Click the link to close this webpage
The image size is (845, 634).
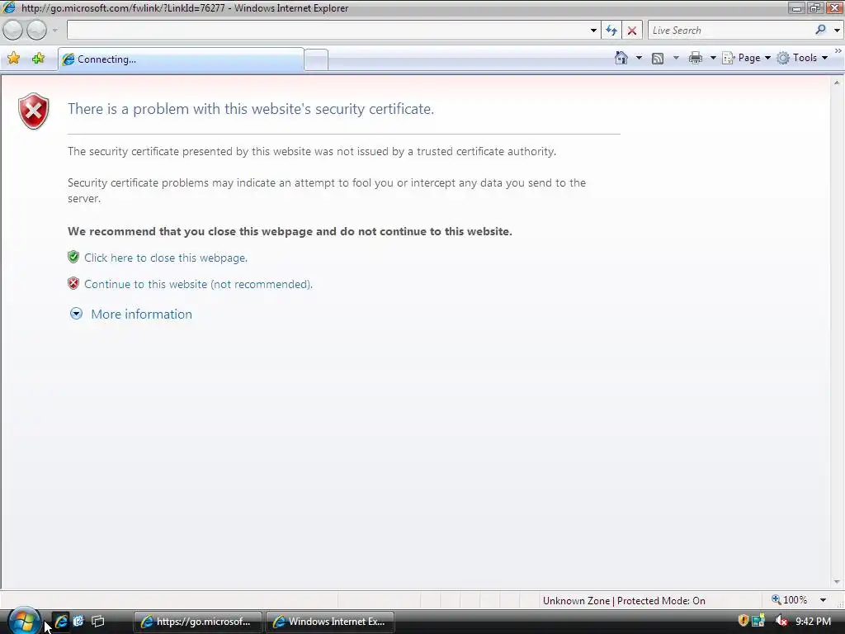(x=165, y=258)
